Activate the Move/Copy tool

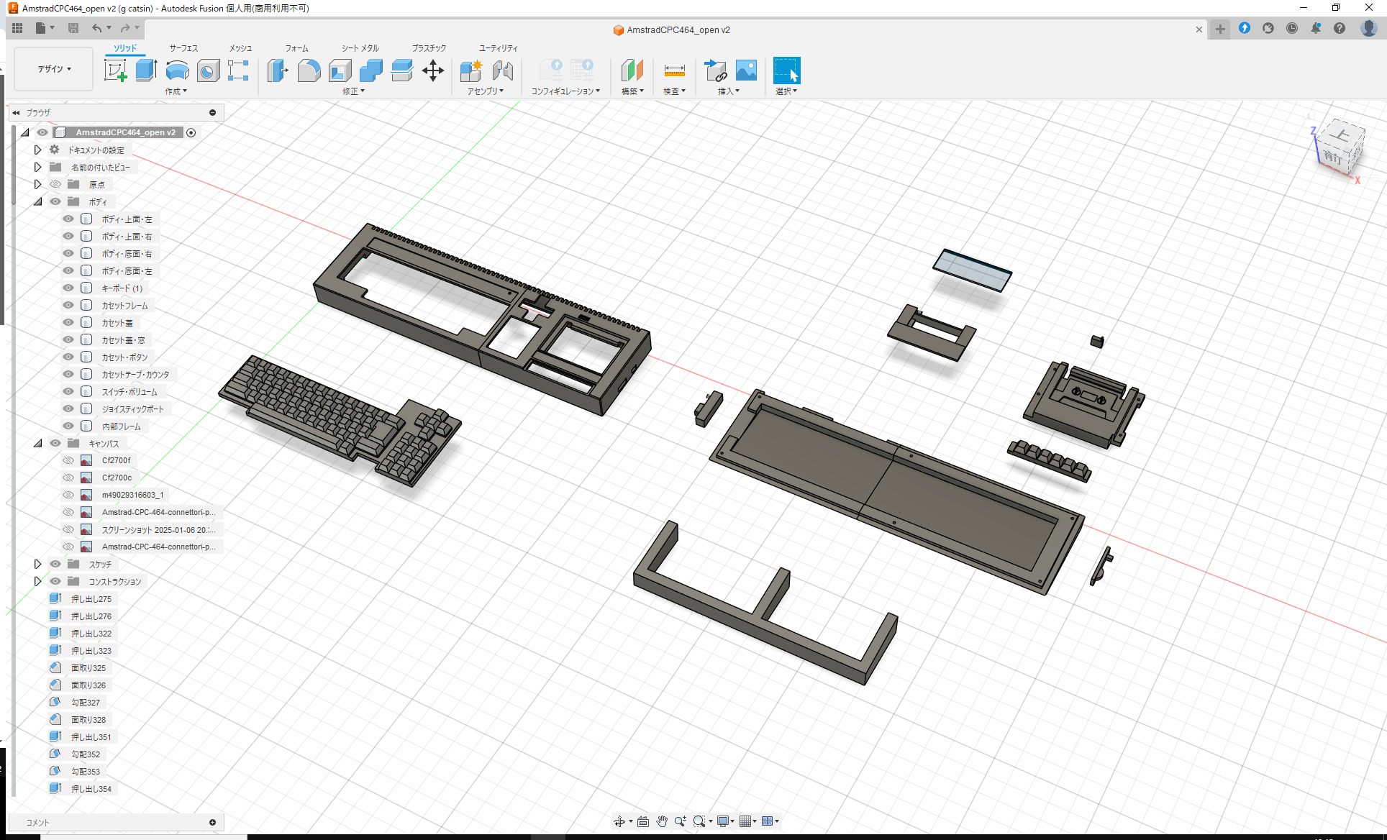tap(433, 70)
